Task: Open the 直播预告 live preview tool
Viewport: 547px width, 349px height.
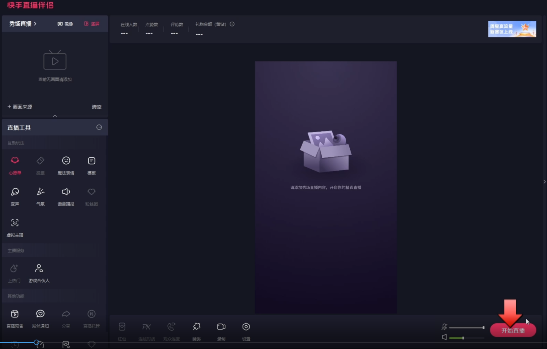Action: coord(15,319)
